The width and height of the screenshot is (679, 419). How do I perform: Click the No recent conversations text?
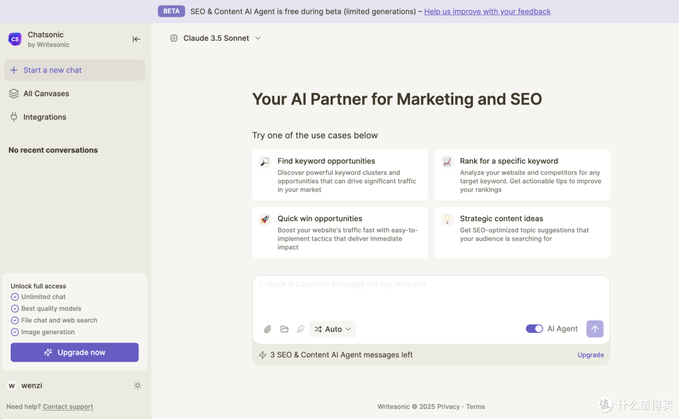click(x=53, y=150)
